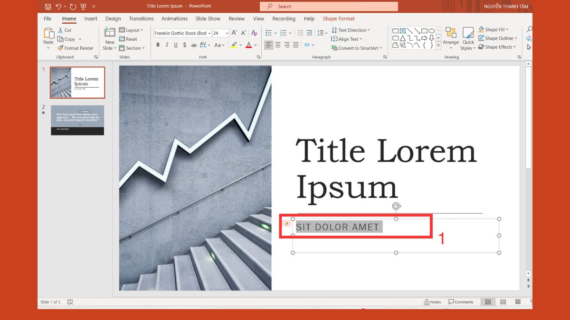
Task: Open the Reset slide command
Action: pyautogui.click(x=129, y=39)
